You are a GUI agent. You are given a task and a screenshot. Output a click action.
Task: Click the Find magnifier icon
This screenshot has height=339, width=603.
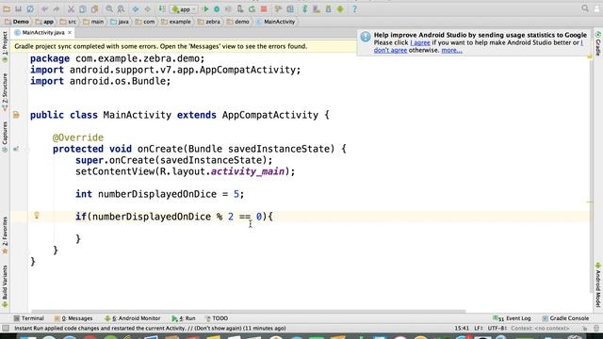point(109,8)
